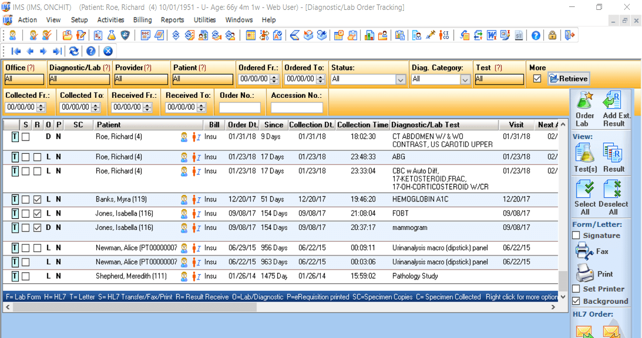Enable the Signature checkbox
This screenshot has height=338, width=642.
(x=576, y=235)
